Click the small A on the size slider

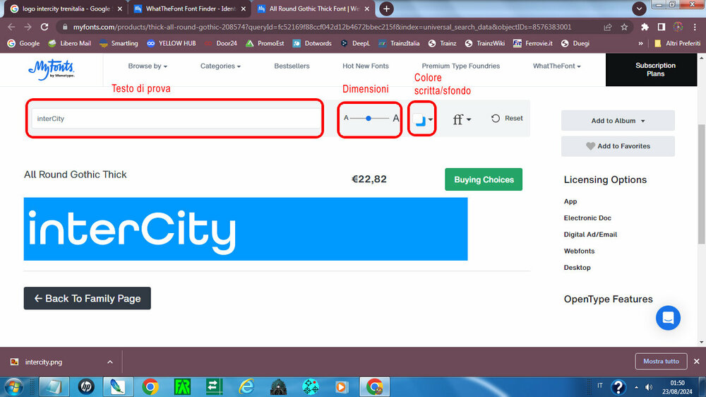coord(346,118)
